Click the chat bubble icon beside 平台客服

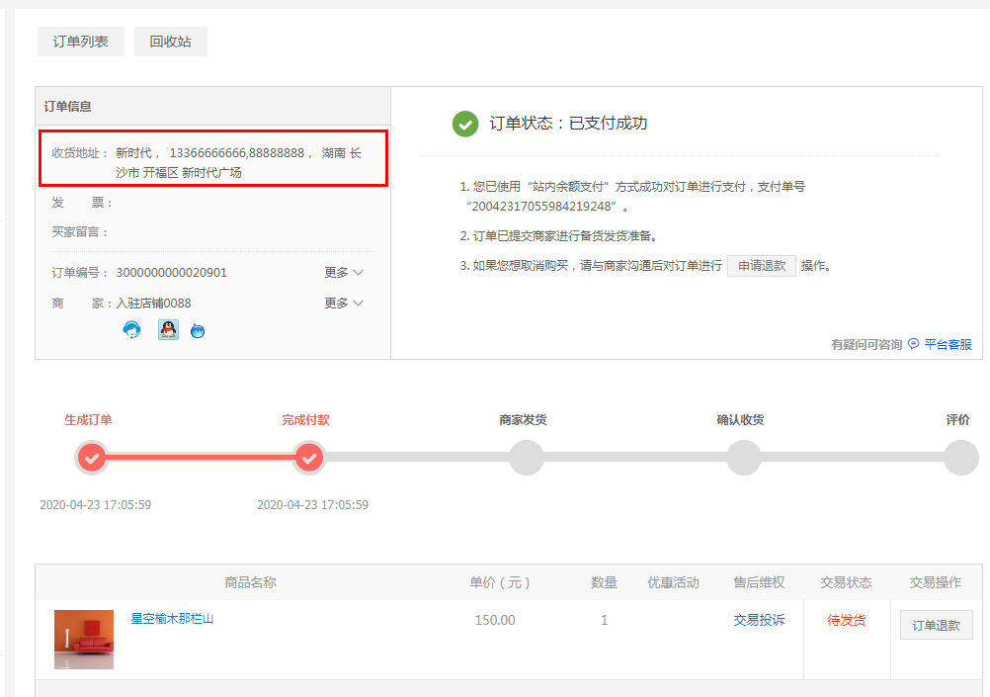click(913, 344)
